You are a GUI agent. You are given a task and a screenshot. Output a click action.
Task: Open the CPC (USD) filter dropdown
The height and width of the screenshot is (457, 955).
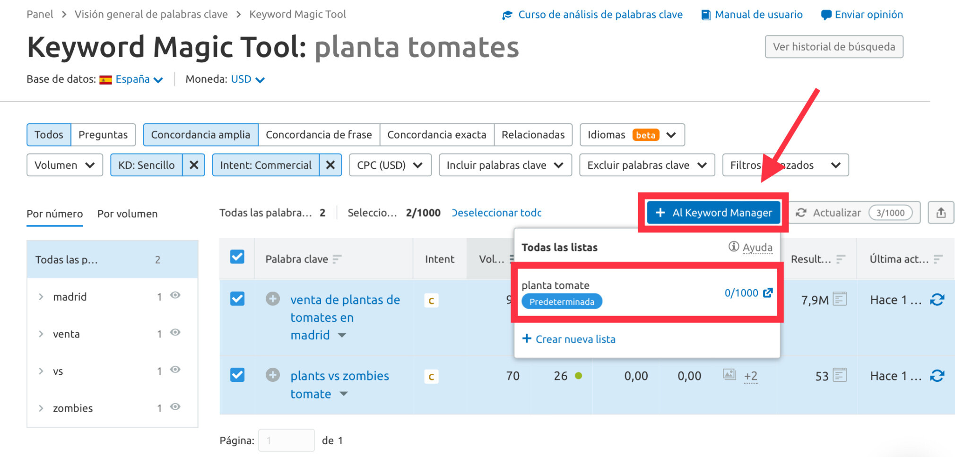point(390,165)
